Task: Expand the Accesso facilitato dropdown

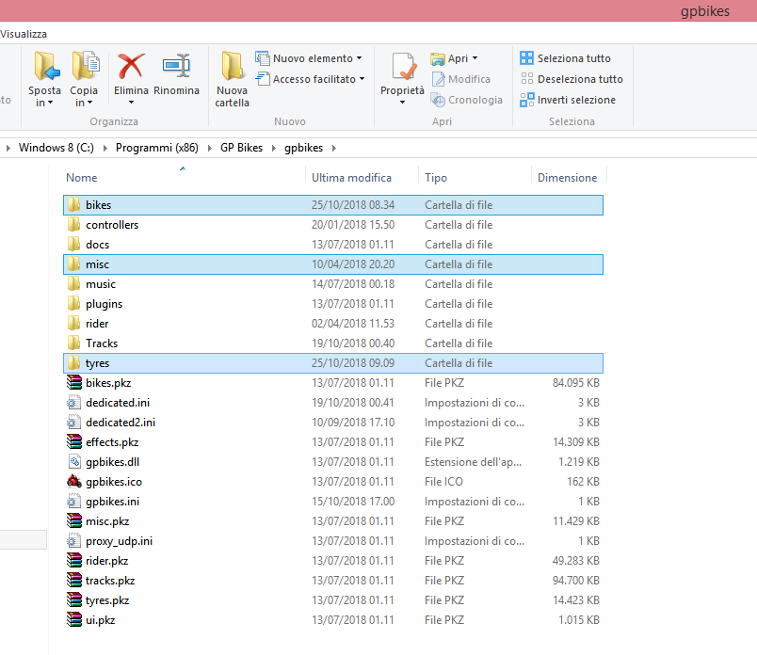Action: [362, 79]
